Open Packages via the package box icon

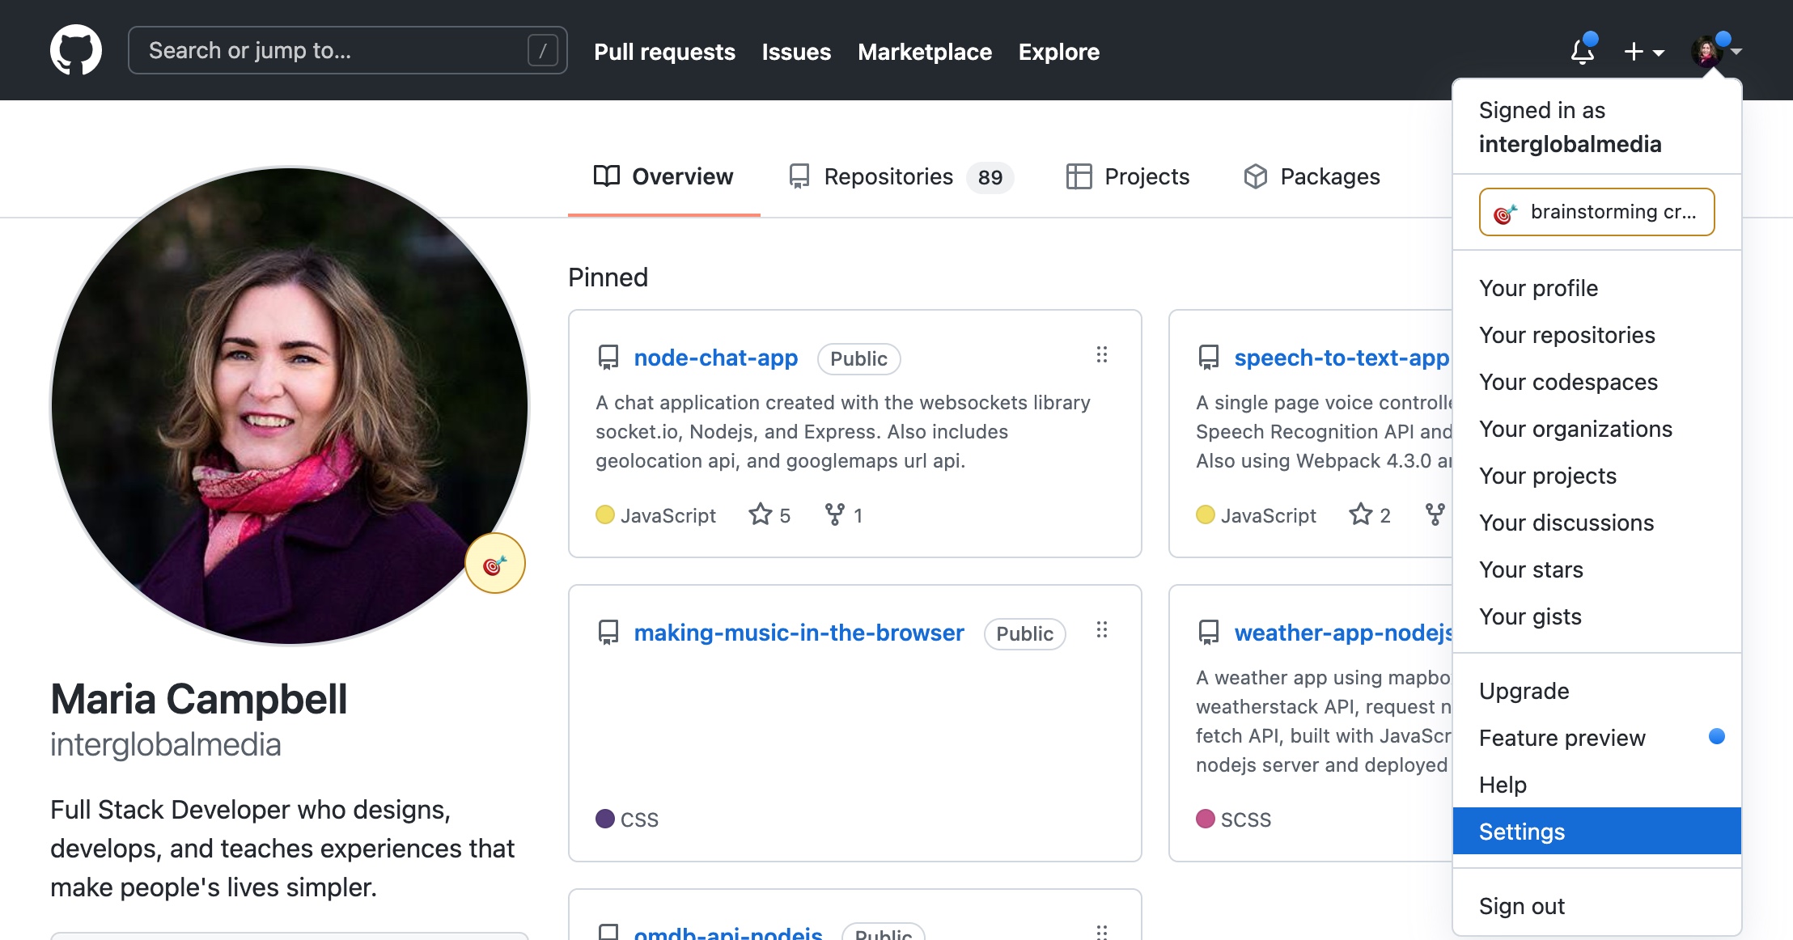(1257, 176)
